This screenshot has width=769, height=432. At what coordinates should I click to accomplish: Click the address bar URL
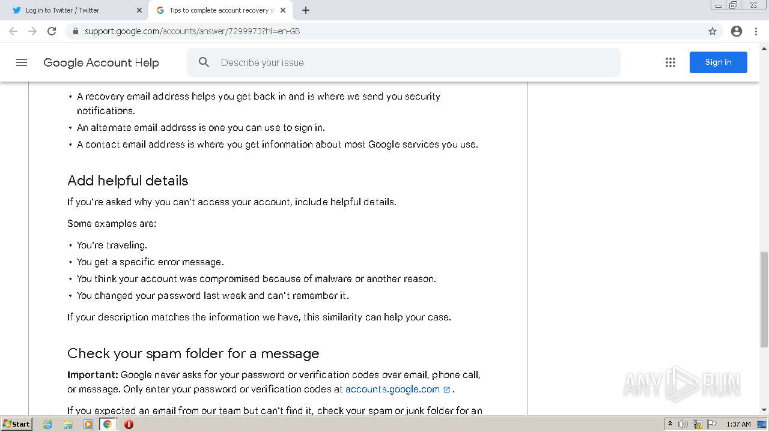192,31
